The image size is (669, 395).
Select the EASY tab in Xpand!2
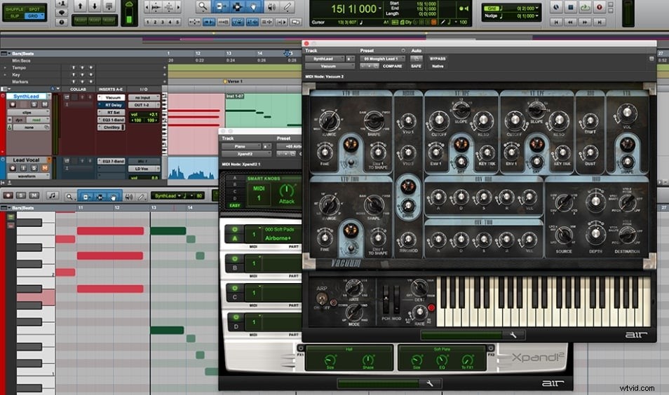point(234,205)
